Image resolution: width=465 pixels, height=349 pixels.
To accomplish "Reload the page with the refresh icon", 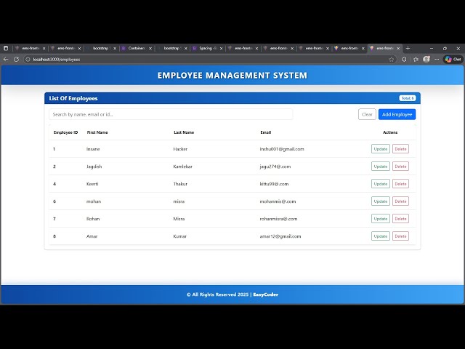I will 16,60.
